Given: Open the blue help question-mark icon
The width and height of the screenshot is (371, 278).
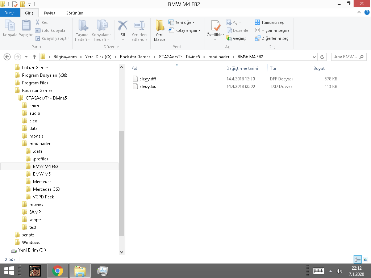Looking at the screenshot, I should coord(367,12).
